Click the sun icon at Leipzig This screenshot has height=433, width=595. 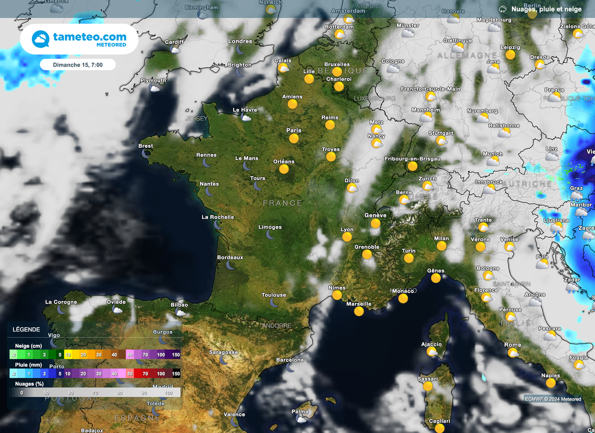(510, 55)
